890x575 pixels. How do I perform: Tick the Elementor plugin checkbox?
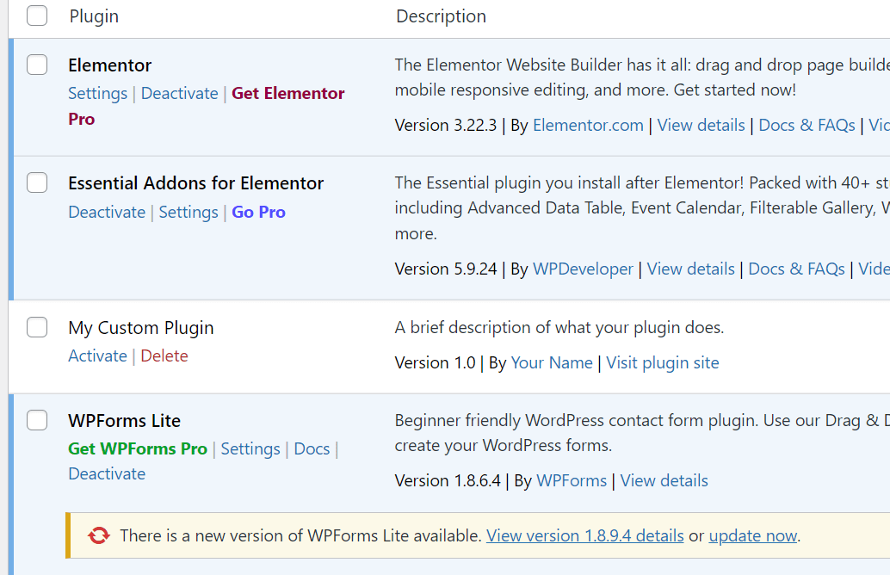coord(37,65)
